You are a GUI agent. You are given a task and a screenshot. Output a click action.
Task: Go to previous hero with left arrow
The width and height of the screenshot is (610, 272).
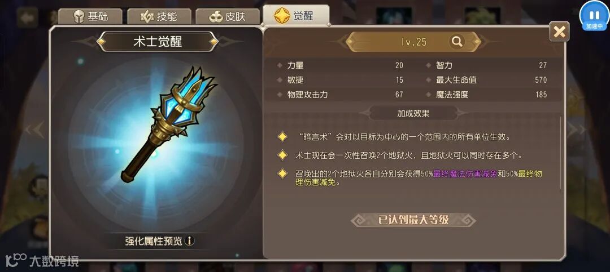[x=34, y=130]
